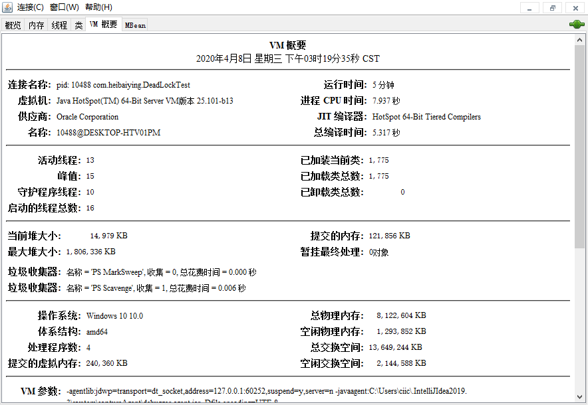This screenshot has width=588, height=405.
Task: Switch to the 概览 tab
Action: click(x=13, y=25)
